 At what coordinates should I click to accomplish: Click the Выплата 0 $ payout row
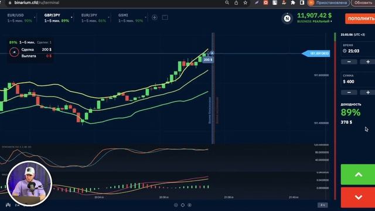[36, 56]
